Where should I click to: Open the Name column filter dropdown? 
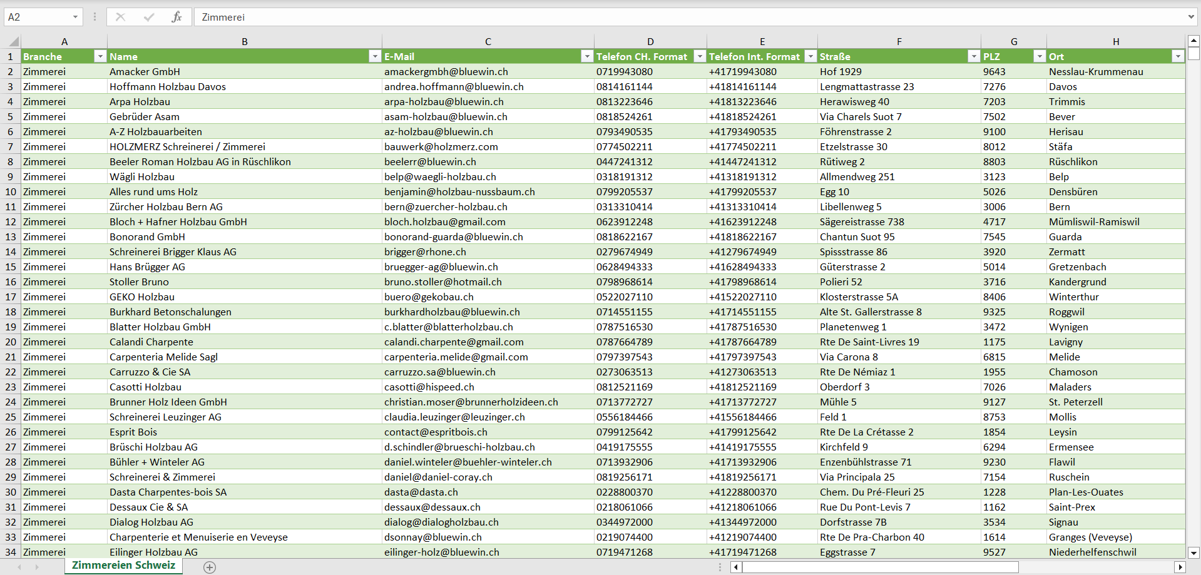tap(375, 56)
